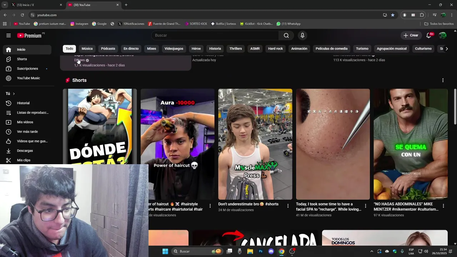Open Discord from the taskbar
Image resolution: width=457 pixels, height=257 pixels.
[271, 251]
